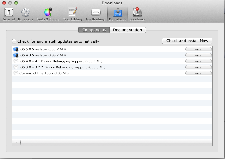Click Check and Install Now
The width and height of the screenshot is (225, 159).
point(187,41)
